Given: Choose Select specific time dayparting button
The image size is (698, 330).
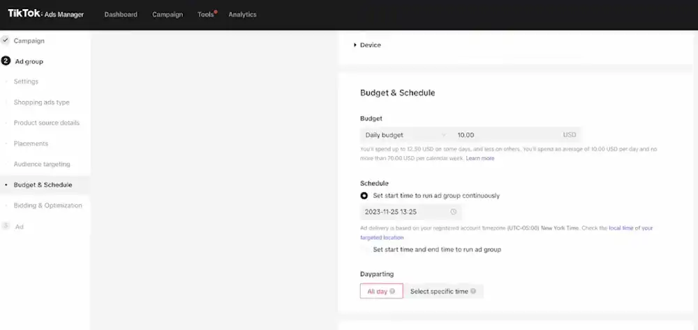Looking at the screenshot, I should point(443,292).
